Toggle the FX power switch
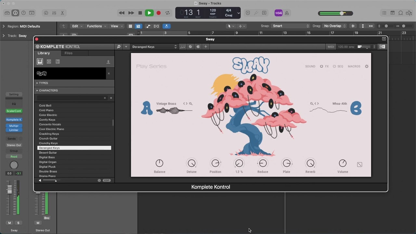 tap(321, 66)
